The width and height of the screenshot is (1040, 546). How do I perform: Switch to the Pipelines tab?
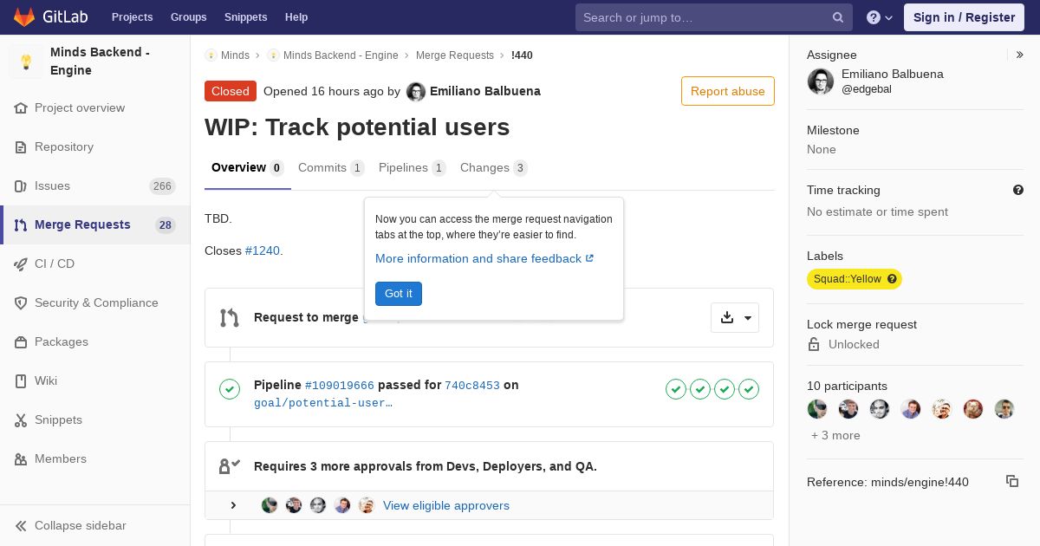tap(413, 168)
